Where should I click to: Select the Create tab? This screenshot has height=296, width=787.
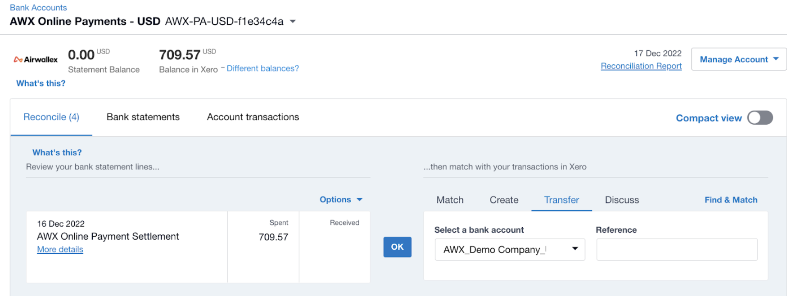[504, 200]
